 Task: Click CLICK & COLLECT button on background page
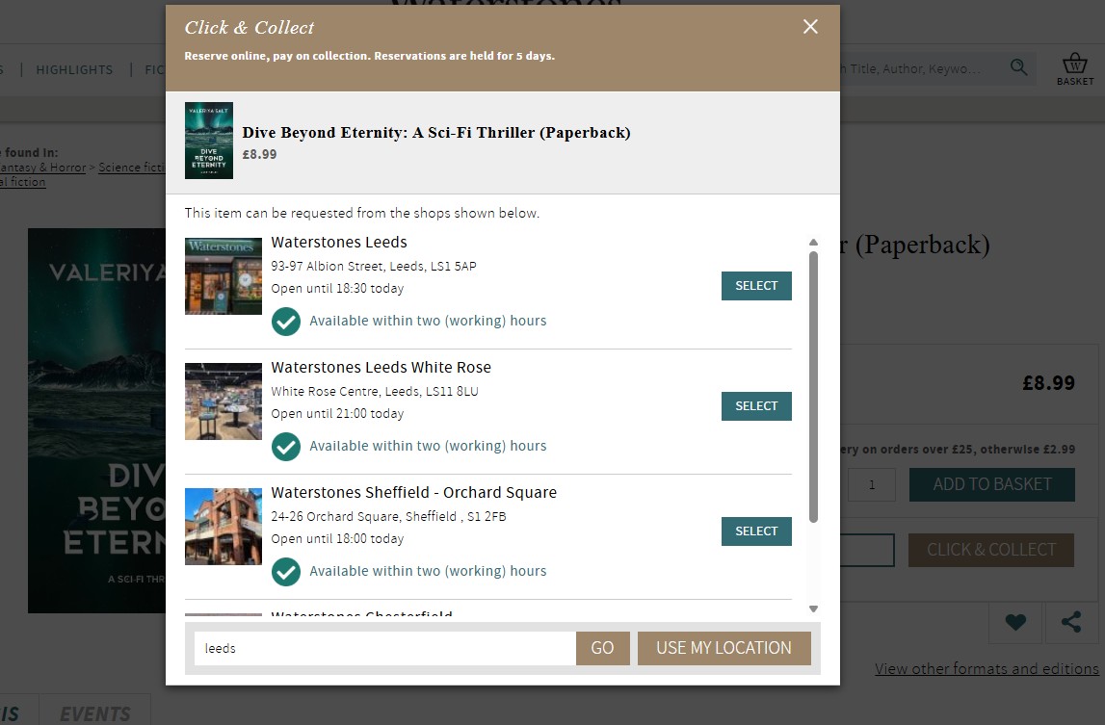pos(990,551)
